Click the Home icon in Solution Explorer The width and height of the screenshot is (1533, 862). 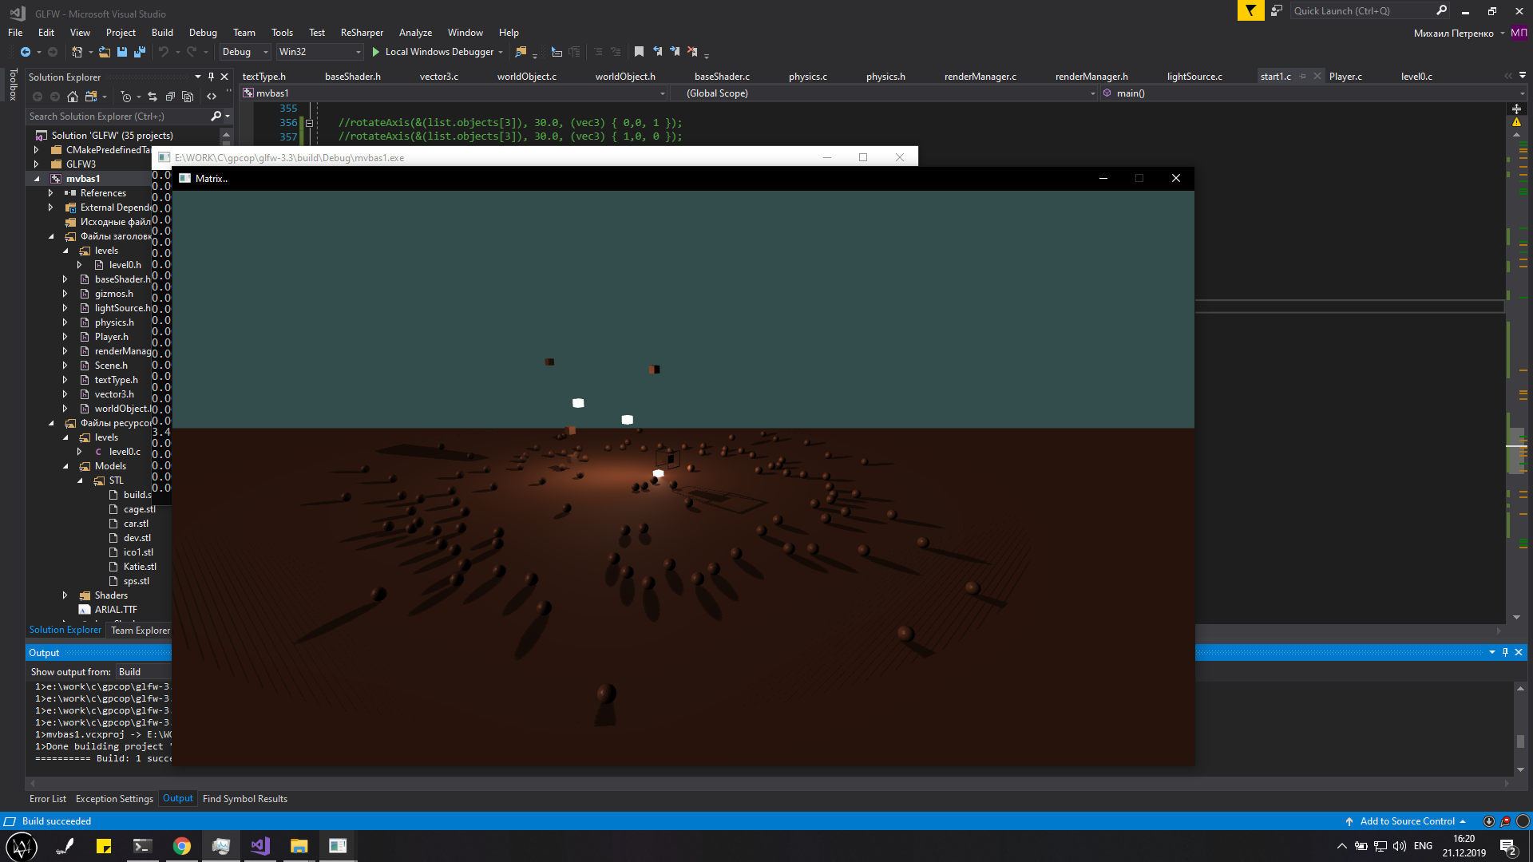[73, 97]
